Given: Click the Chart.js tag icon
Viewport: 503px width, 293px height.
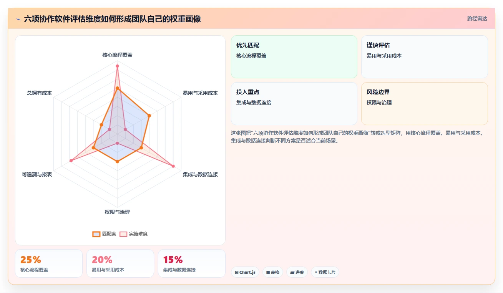Looking at the screenshot, I should click(237, 272).
